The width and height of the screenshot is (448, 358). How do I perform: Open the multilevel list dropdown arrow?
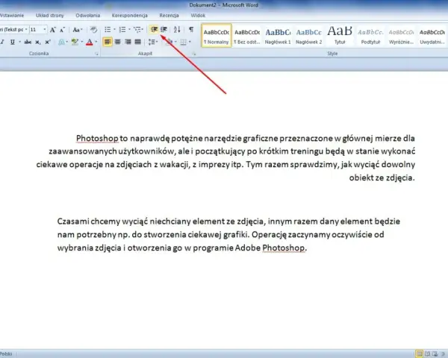[x=143, y=30]
